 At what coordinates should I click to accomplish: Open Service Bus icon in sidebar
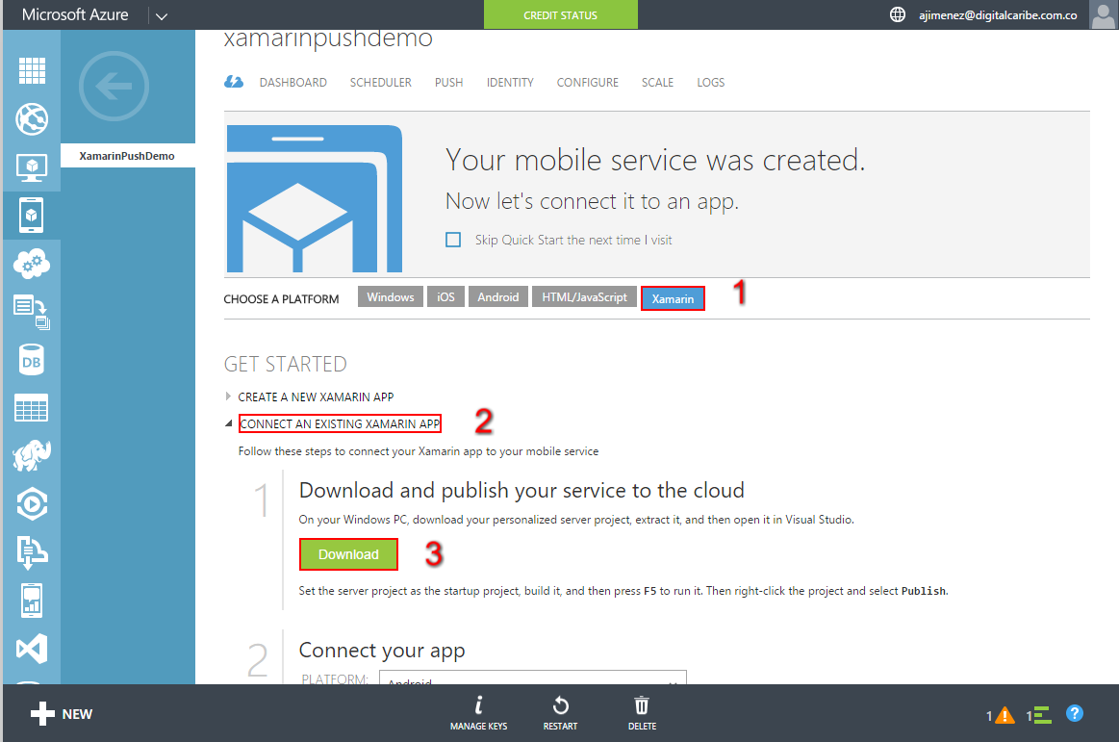pyautogui.click(x=32, y=552)
